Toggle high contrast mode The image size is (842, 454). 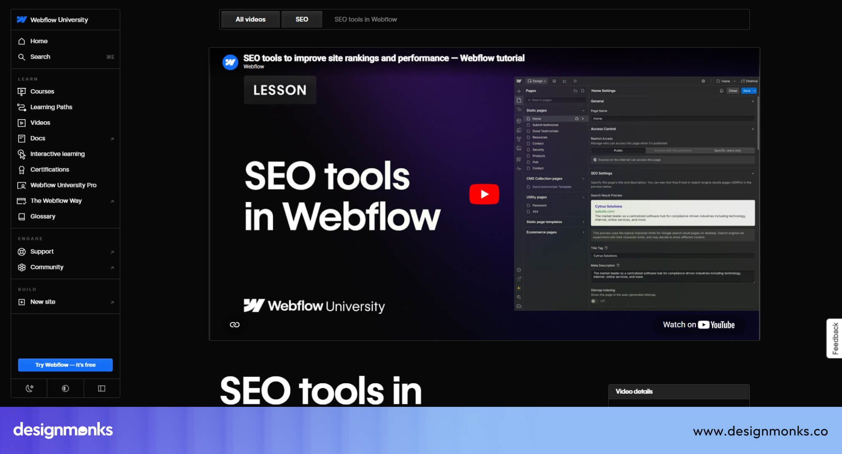[65, 388]
